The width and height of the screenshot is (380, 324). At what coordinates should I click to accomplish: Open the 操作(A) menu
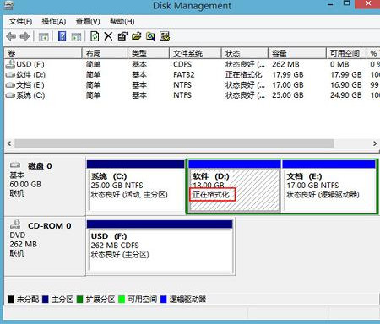53,21
